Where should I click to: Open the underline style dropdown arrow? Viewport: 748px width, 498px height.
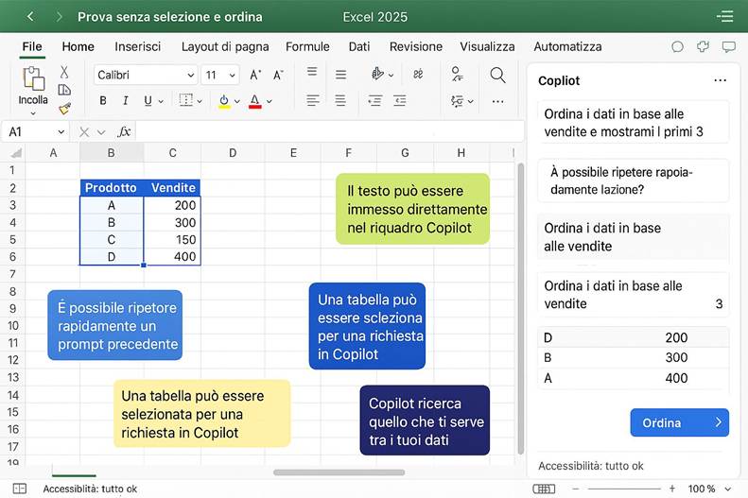(161, 101)
